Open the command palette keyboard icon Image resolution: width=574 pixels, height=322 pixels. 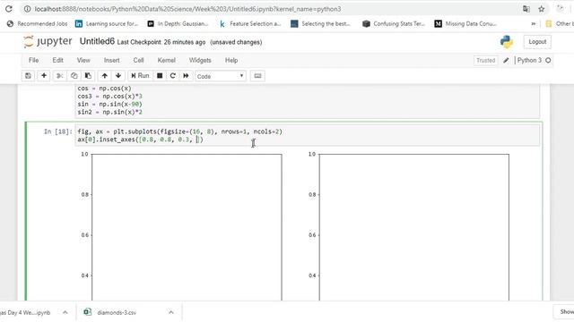click(257, 76)
